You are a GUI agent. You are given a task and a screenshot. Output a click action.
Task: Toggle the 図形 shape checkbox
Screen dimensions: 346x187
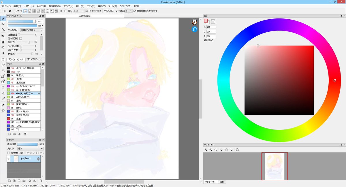(66, 11)
